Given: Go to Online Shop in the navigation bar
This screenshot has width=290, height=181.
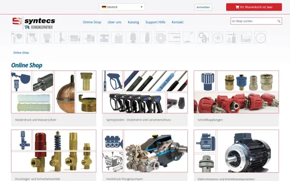Looking at the screenshot, I should 92,22.
